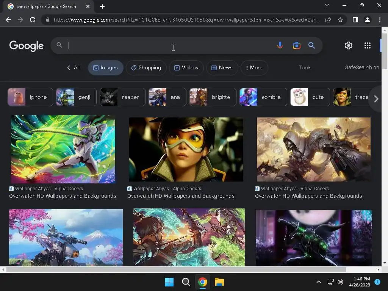Image resolution: width=388 pixels, height=291 pixels.
Task: Open Google quick settings gear
Action: [x=349, y=45]
